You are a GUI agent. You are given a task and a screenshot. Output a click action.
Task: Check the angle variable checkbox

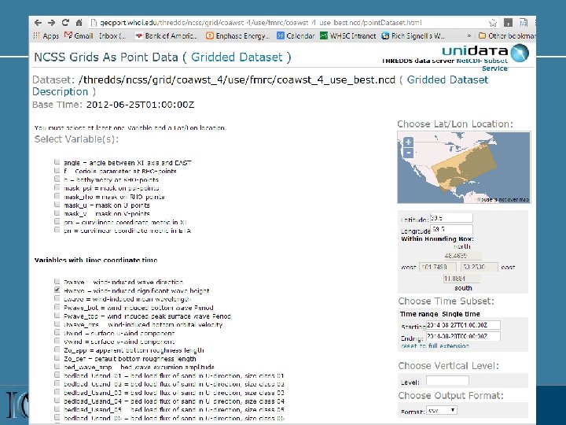(57, 161)
